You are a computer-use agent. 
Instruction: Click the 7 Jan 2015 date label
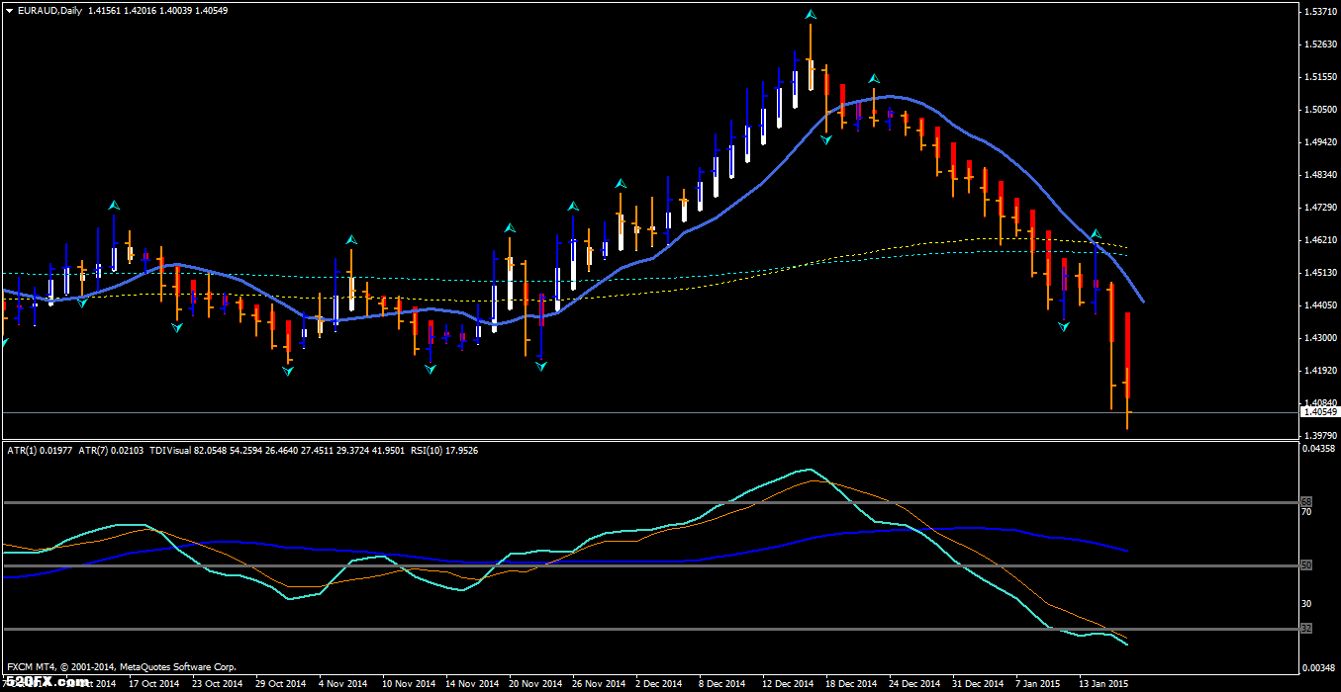tap(1039, 683)
